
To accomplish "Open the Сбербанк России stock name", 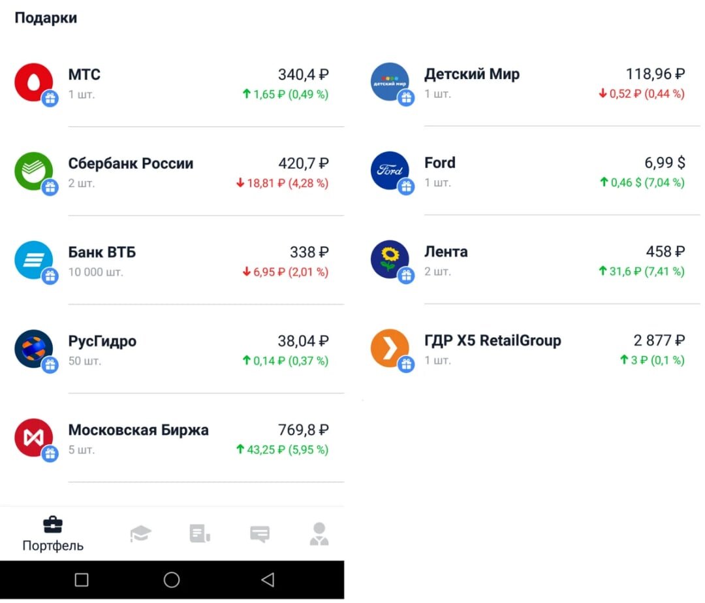I will click(131, 163).
